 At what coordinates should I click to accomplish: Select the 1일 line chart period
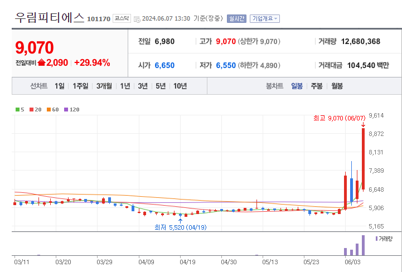pos(60,86)
